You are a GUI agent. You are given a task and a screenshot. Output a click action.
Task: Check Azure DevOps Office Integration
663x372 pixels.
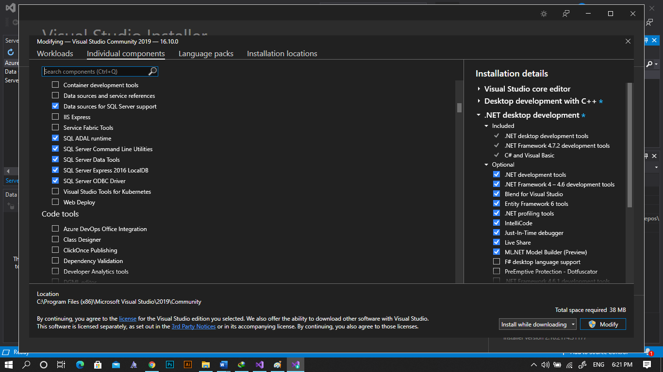pos(55,229)
